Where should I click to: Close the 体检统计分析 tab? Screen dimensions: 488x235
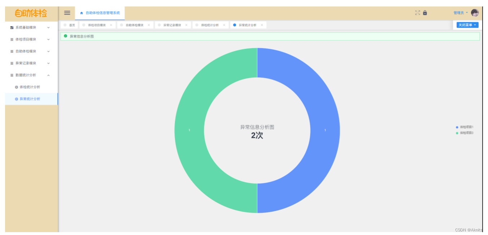tap(224, 25)
